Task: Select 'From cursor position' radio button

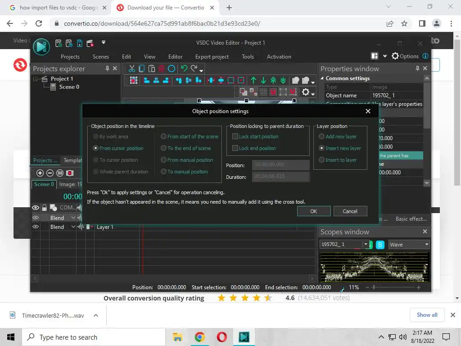Action: [95, 148]
